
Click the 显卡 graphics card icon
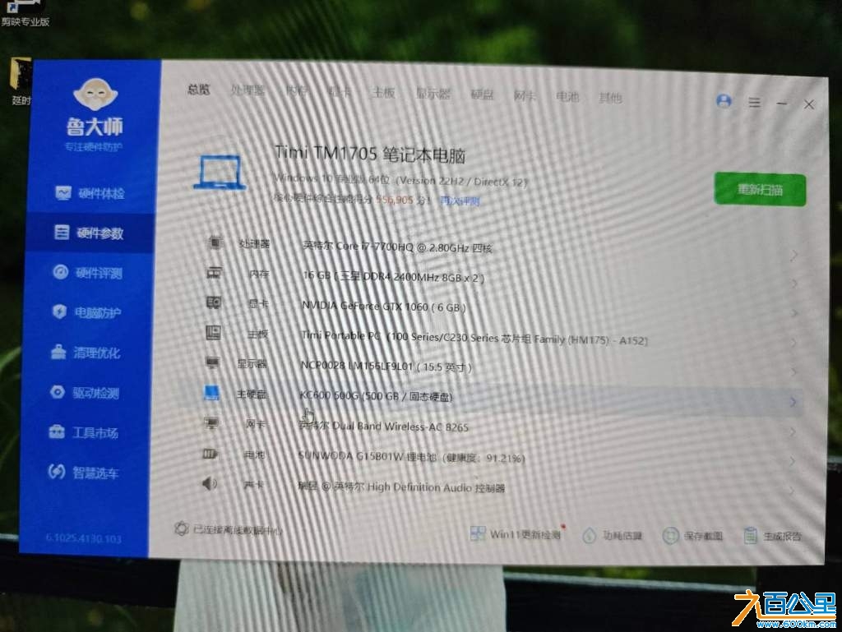(x=214, y=302)
